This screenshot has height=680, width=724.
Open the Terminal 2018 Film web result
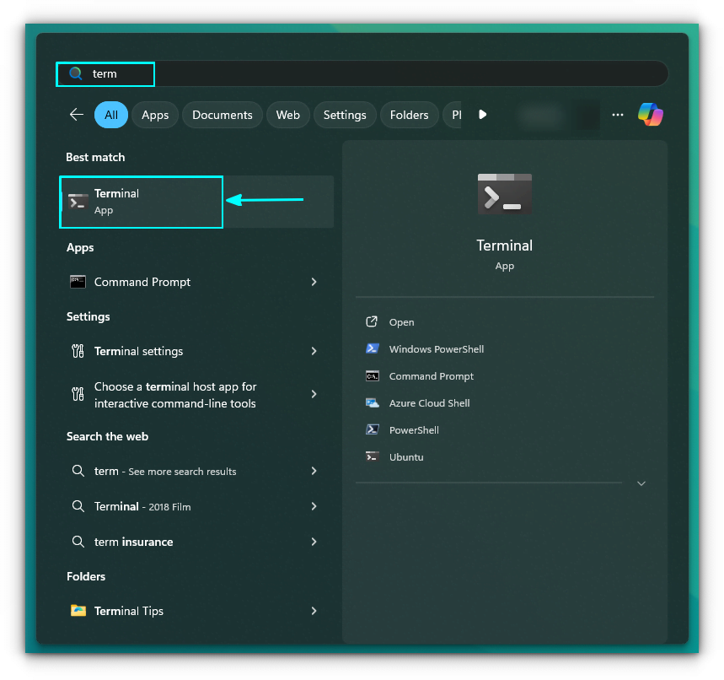[197, 507]
